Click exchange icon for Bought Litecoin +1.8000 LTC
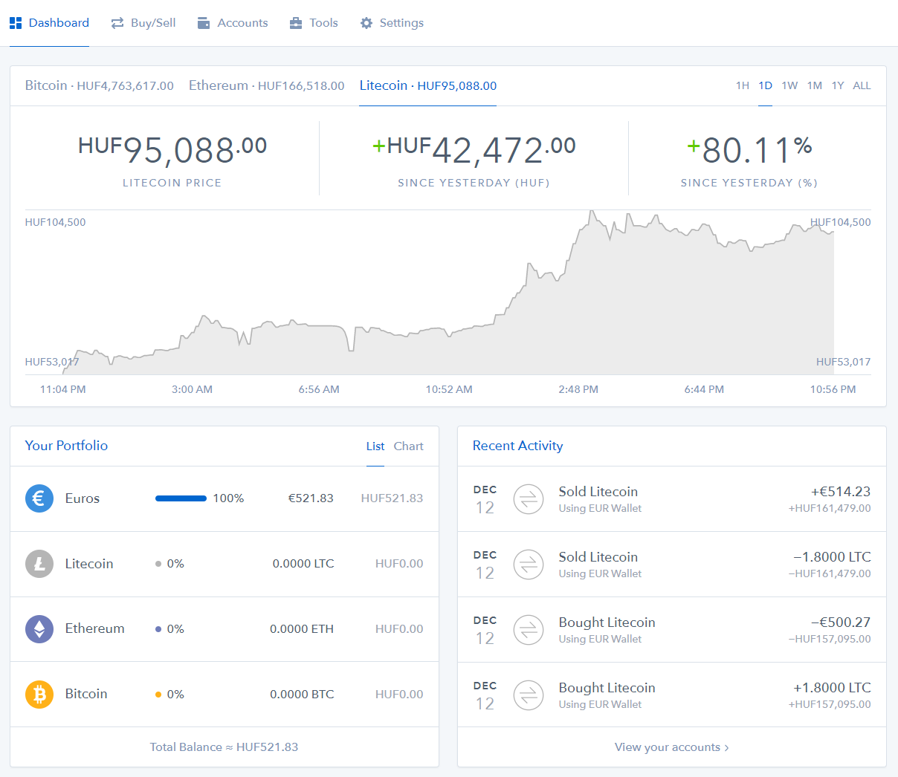This screenshot has height=777, width=898. pyautogui.click(x=529, y=695)
